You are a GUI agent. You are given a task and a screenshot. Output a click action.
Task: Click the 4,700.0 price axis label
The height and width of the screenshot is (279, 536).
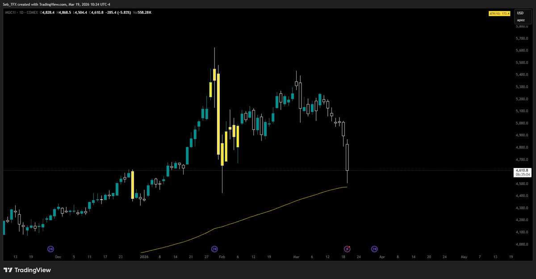(523, 160)
